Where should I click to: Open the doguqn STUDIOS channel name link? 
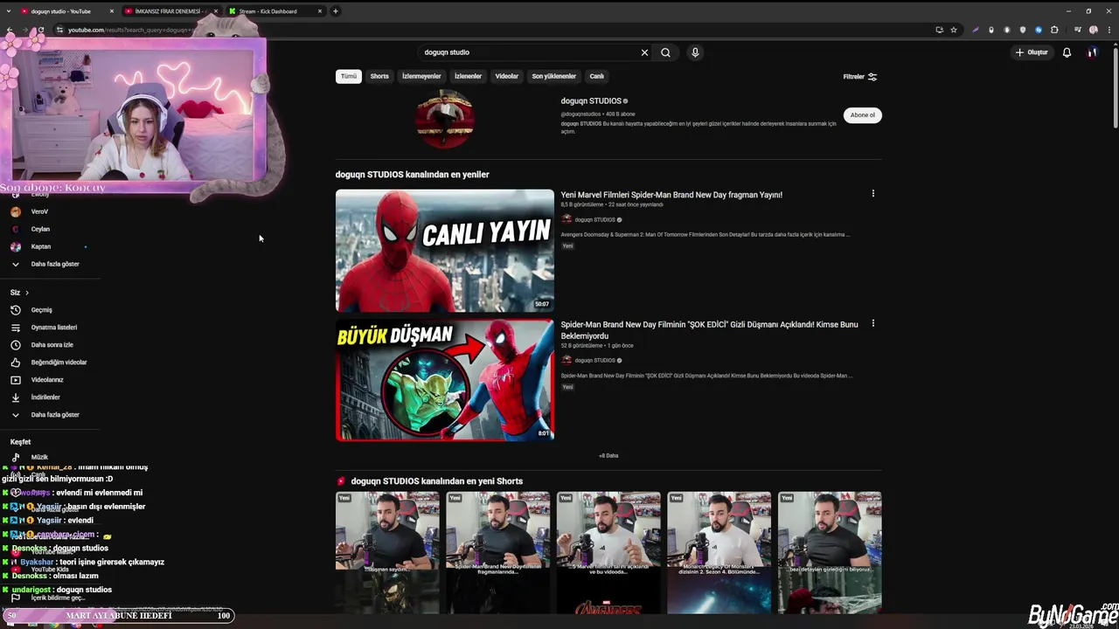[591, 101]
